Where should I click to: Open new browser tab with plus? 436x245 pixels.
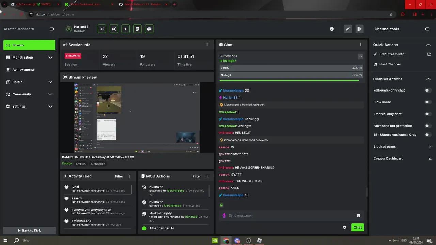[x=174, y=4]
